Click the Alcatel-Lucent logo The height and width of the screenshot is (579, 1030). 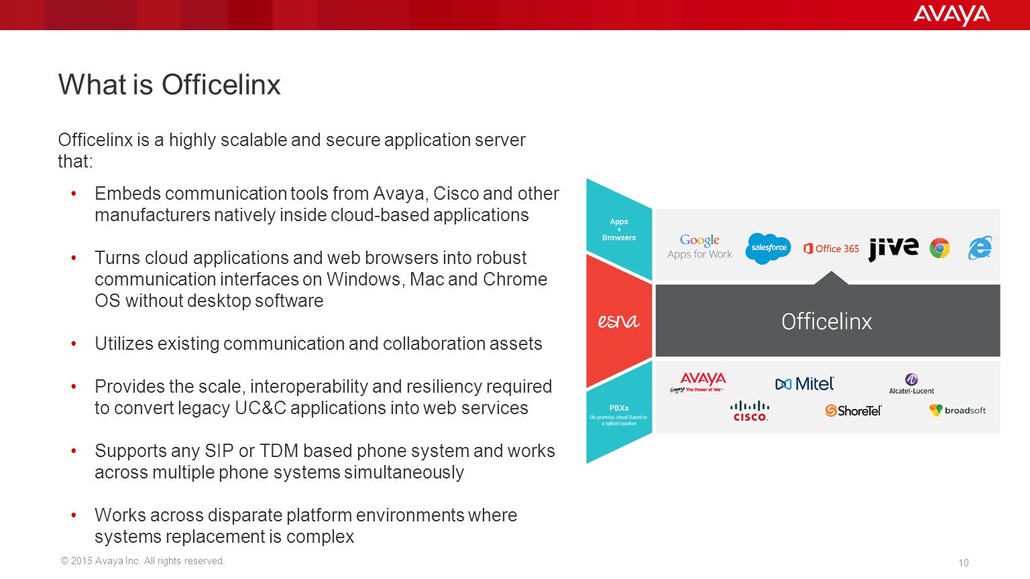[x=911, y=384]
